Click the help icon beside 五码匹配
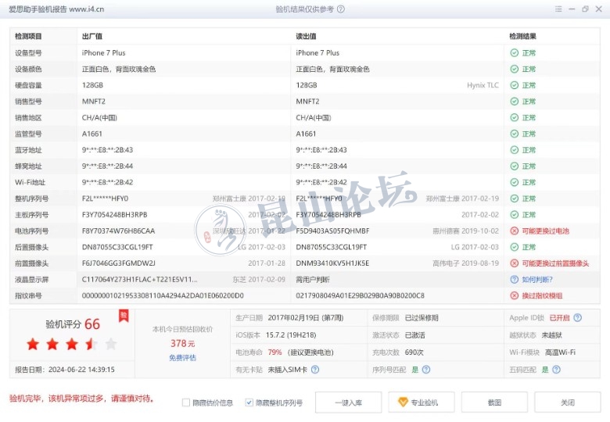The width and height of the screenshot is (610, 422). 557,370
